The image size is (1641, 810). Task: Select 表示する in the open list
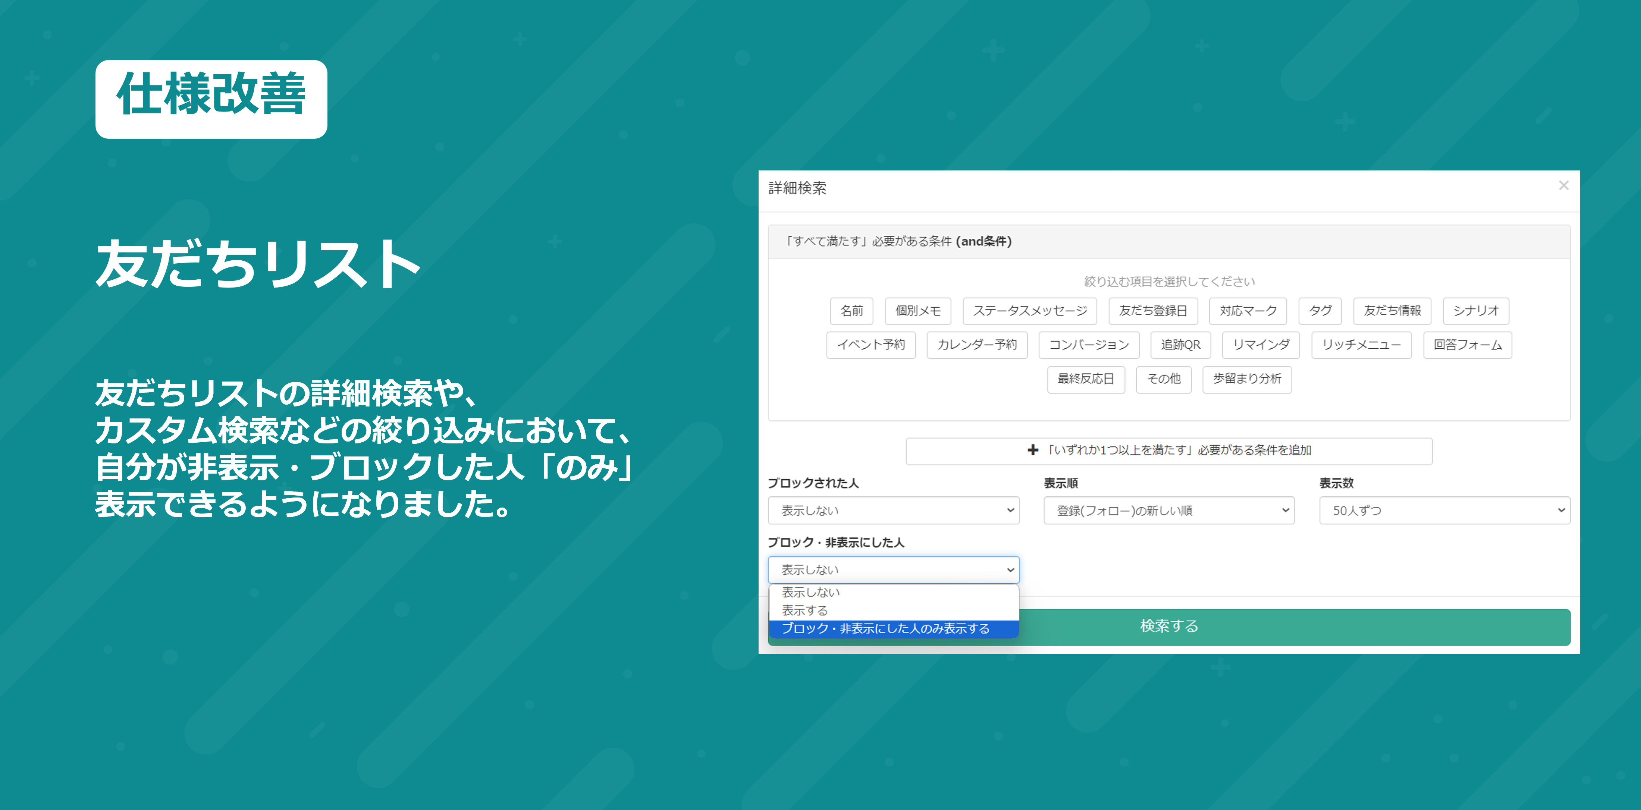click(893, 611)
